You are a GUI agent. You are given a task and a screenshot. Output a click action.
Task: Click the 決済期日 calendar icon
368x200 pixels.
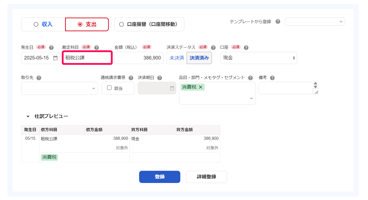click(172, 88)
